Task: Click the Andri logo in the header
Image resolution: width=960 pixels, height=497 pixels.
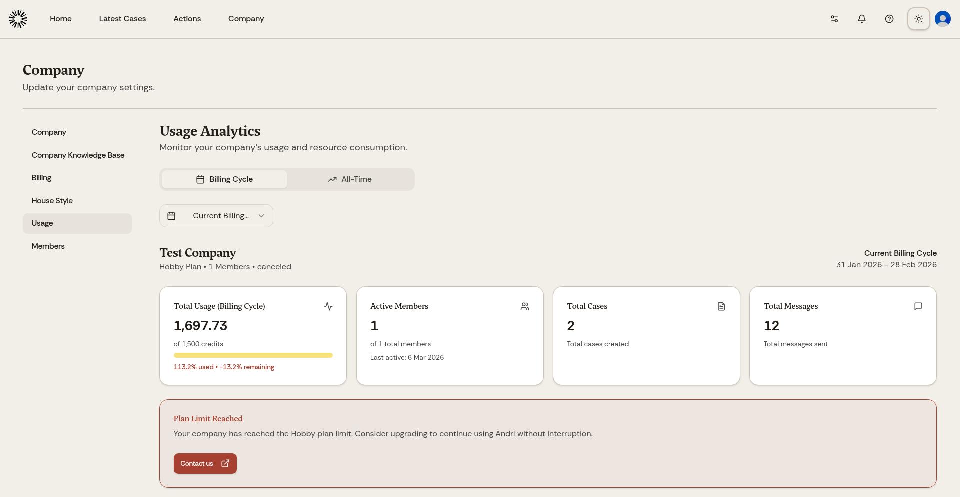Action: coord(18,18)
